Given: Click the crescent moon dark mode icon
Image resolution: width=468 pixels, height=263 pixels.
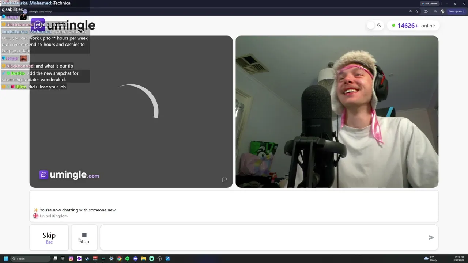Looking at the screenshot, I should [x=379, y=26].
